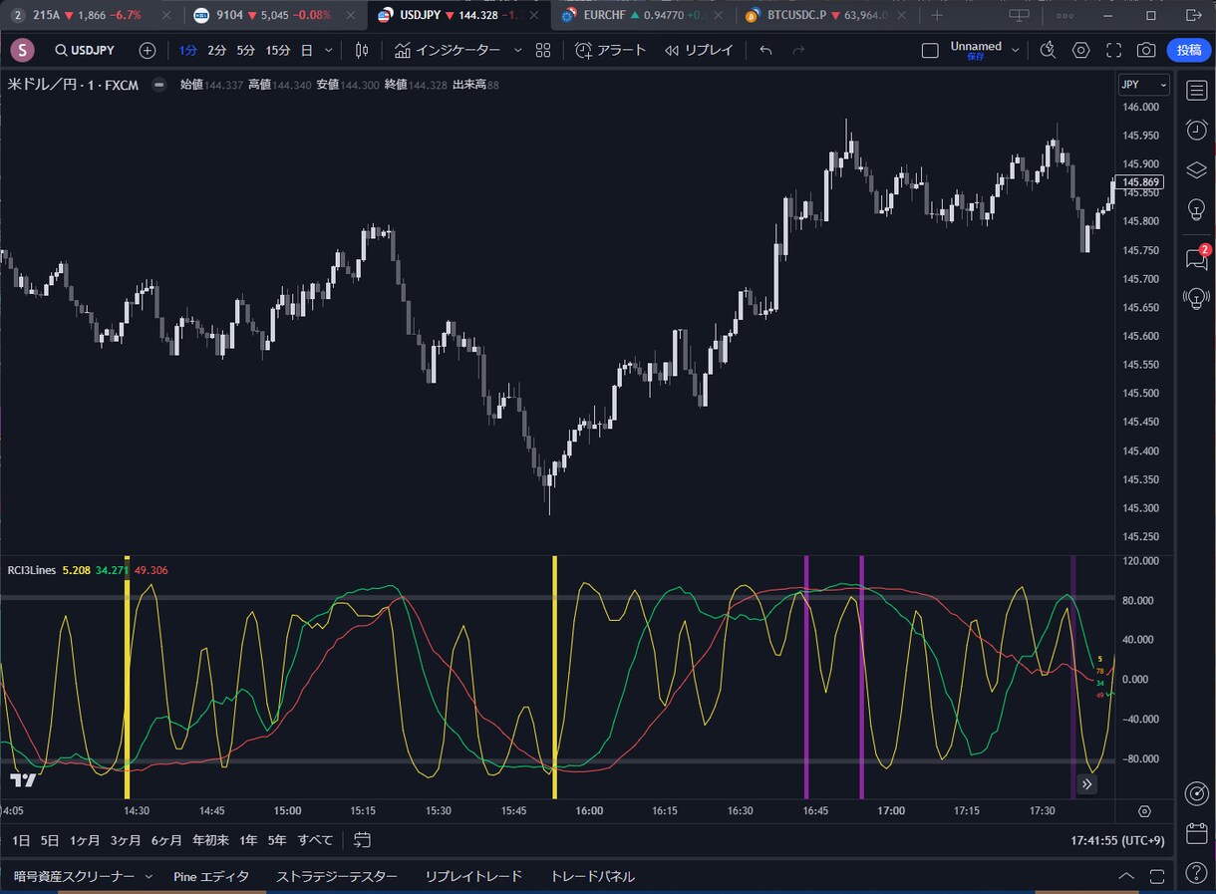Viewport: 1216px width, 894px height.
Task: Enter fullscreen mode
Action: point(1114,51)
